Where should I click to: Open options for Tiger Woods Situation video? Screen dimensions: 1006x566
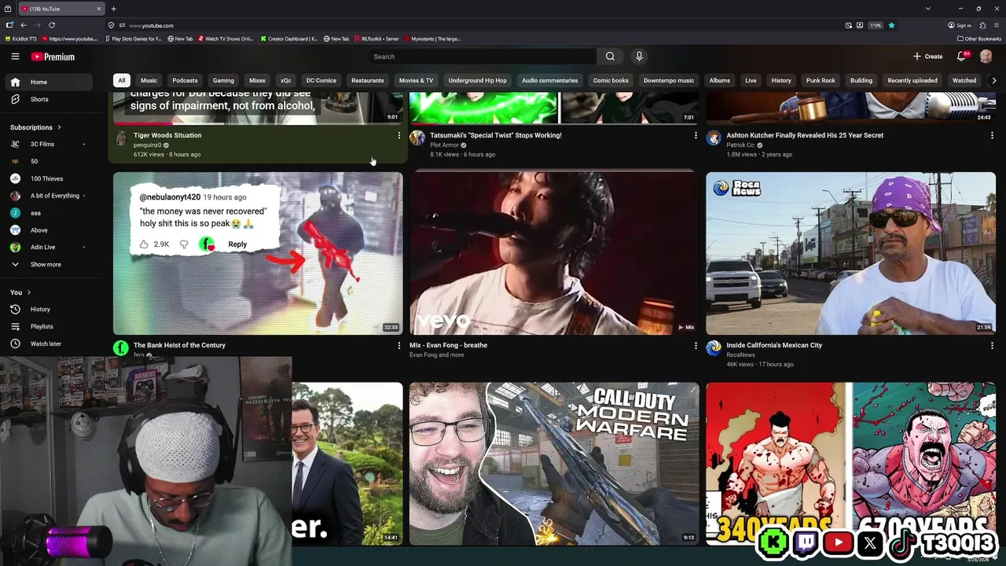pos(398,135)
